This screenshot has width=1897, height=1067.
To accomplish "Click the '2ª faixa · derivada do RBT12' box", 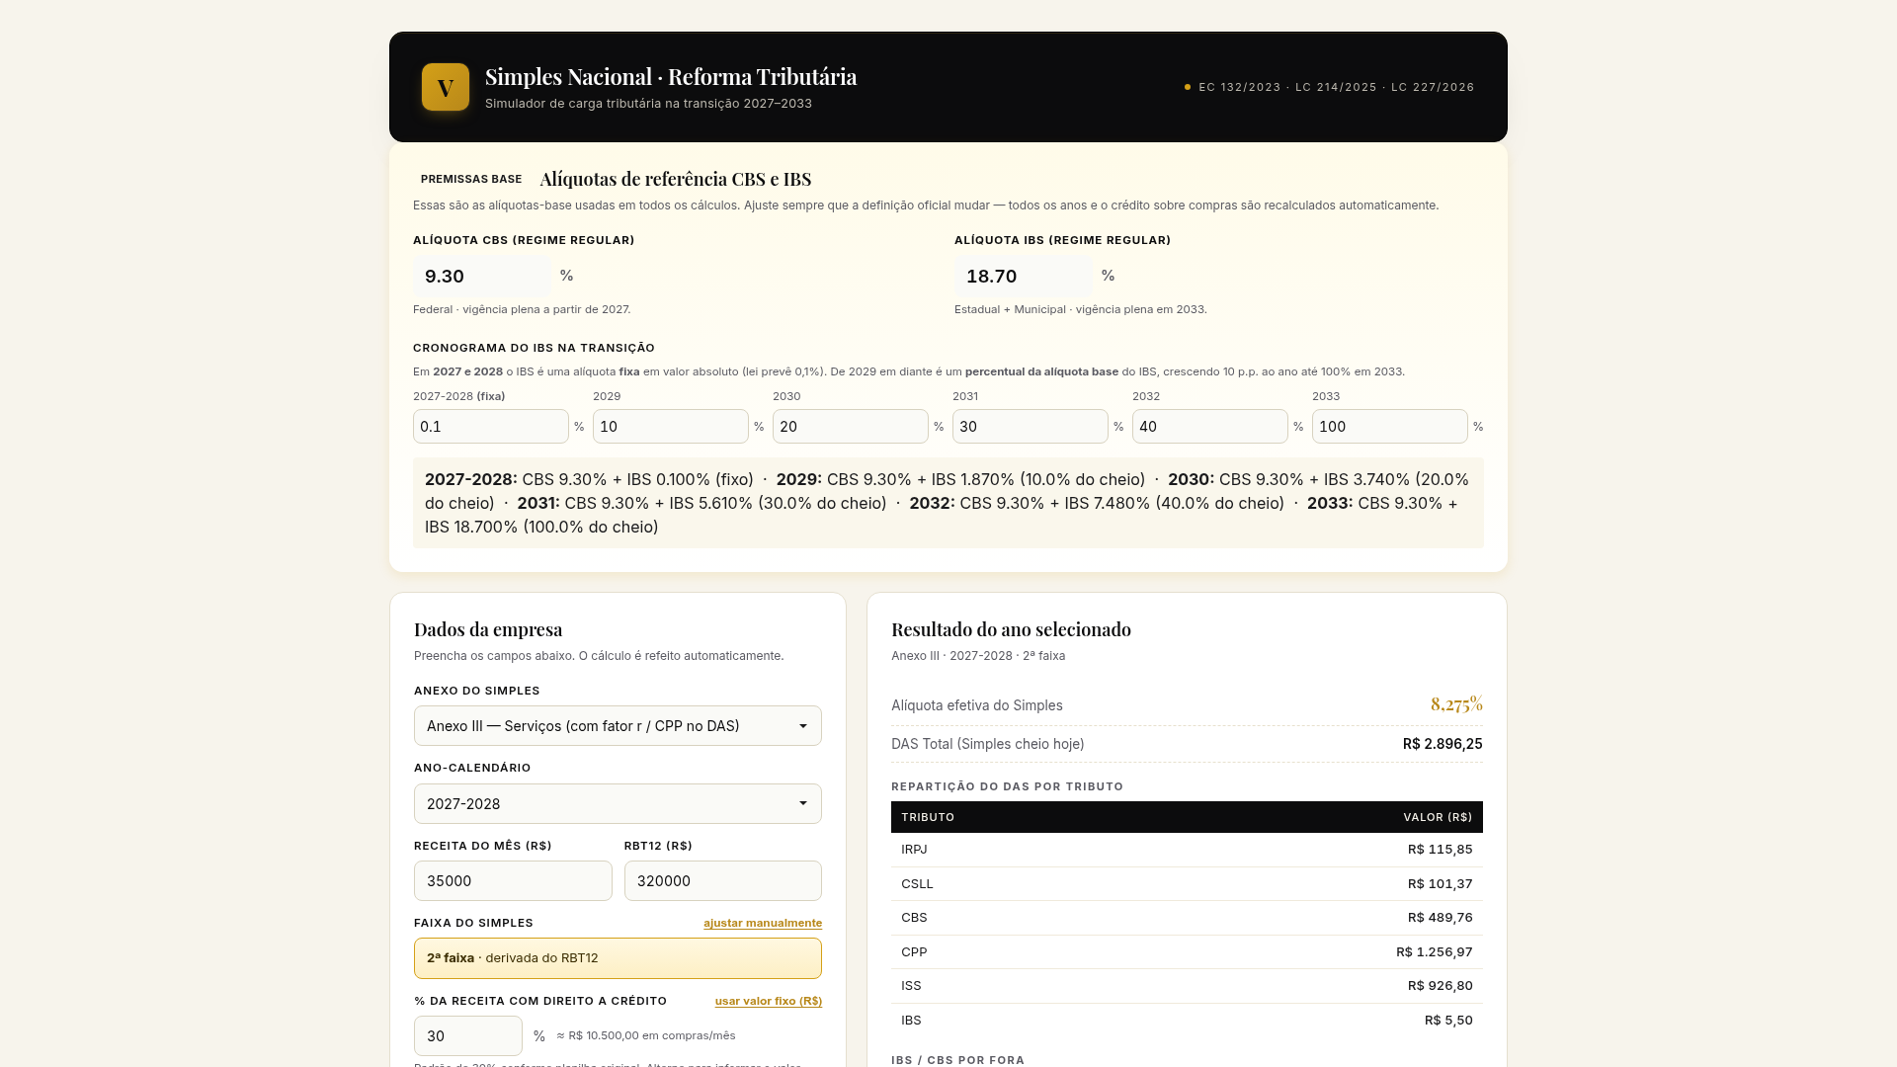I will pyautogui.click(x=618, y=958).
